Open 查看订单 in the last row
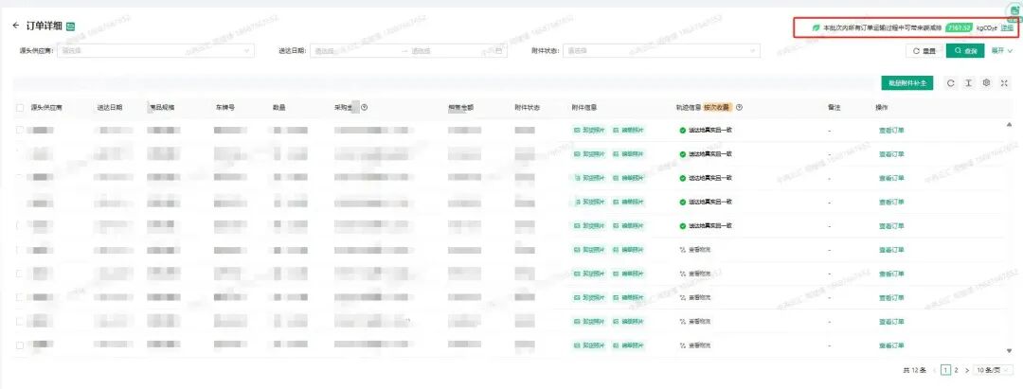The width and height of the screenshot is (1023, 389). 892,345
